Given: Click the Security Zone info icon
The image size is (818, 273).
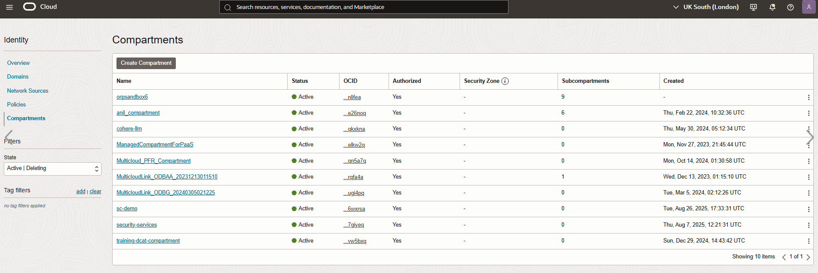Looking at the screenshot, I should (x=505, y=81).
